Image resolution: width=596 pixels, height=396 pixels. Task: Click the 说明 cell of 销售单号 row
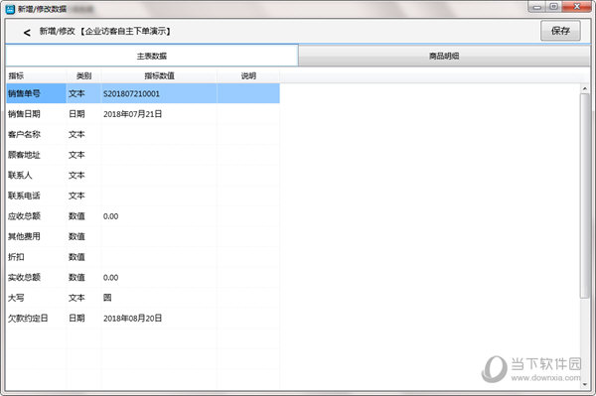[248, 93]
